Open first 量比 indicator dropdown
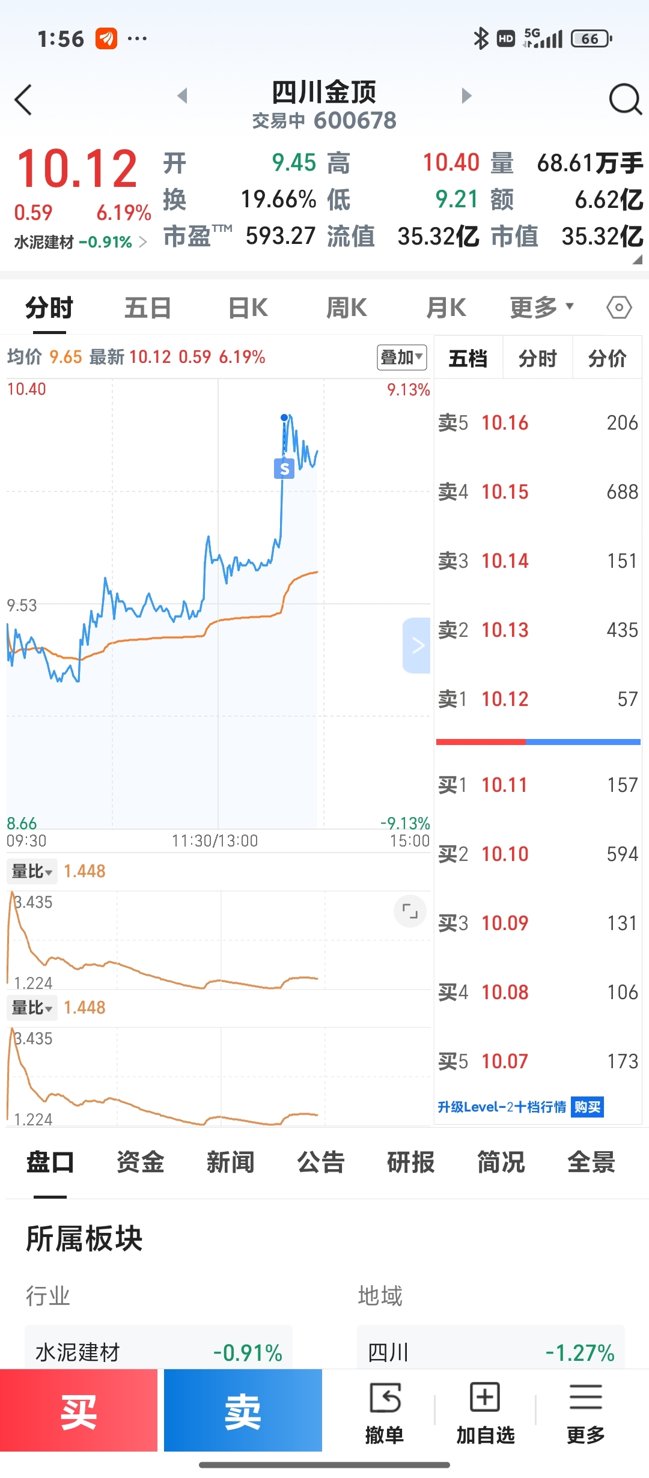Viewport: 649px width, 1478px height. (32, 871)
